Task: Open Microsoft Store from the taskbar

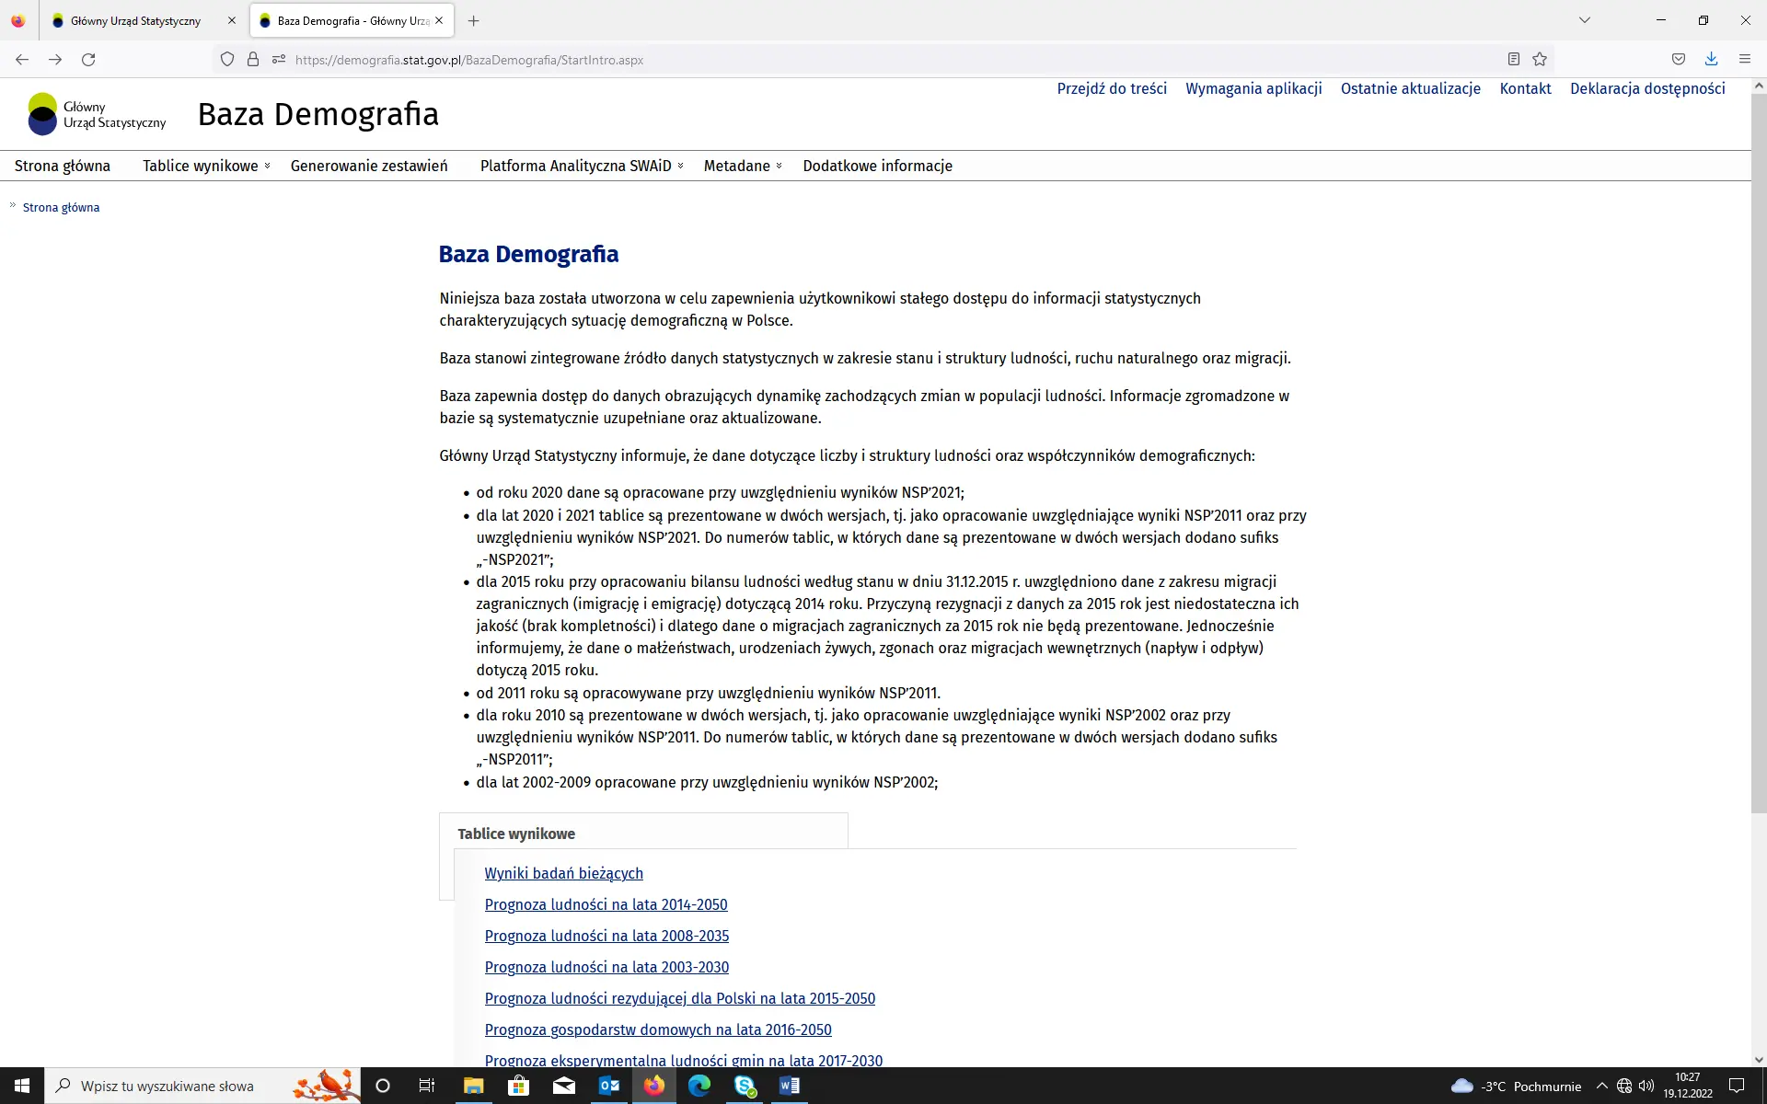Action: pos(518,1086)
